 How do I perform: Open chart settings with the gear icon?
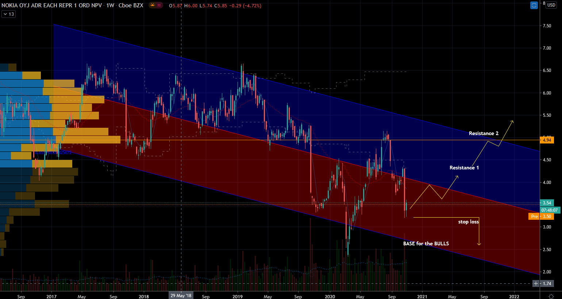point(551,296)
